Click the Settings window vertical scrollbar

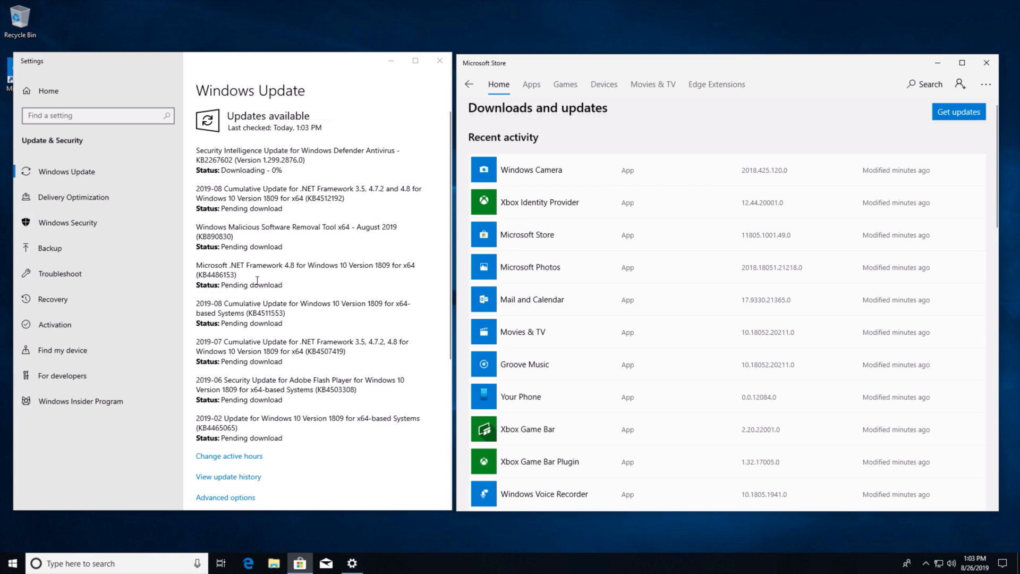click(450, 236)
